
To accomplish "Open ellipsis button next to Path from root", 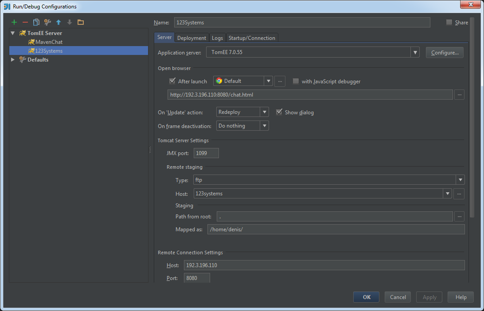I will tap(459, 217).
